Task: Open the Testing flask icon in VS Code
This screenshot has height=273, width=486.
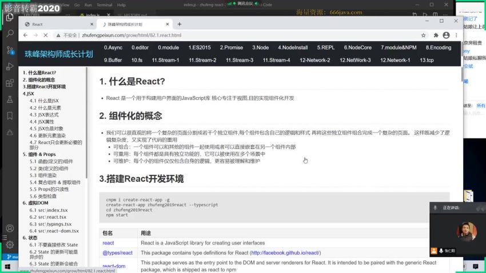Action: coord(10,99)
